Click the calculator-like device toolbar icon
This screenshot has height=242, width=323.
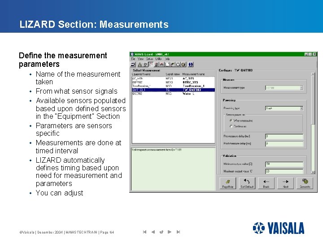pyautogui.click(x=157, y=65)
